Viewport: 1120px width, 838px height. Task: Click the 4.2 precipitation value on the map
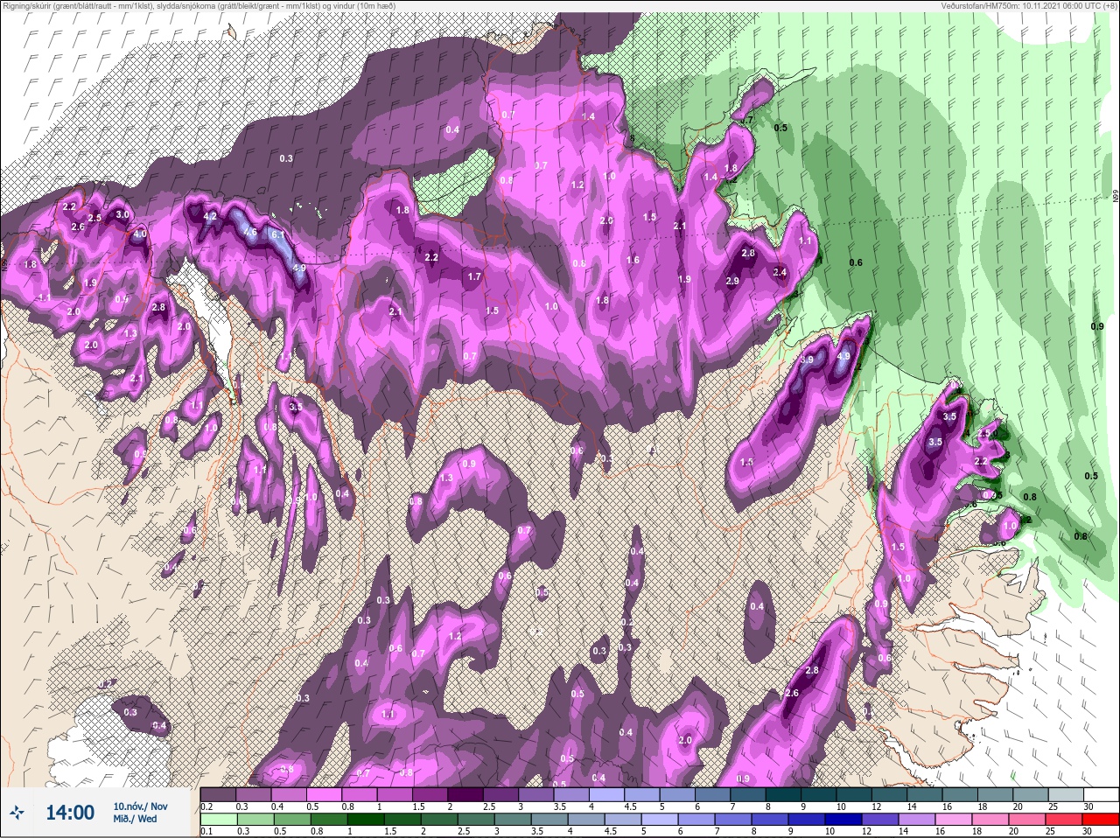click(210, 216)
